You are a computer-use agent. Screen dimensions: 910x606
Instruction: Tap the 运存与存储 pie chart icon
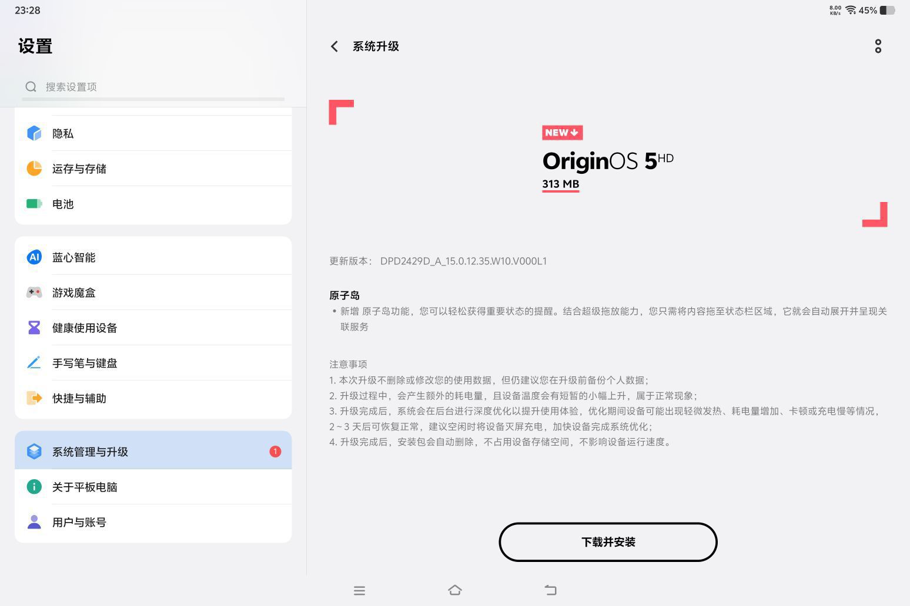(x=34, y=169)
